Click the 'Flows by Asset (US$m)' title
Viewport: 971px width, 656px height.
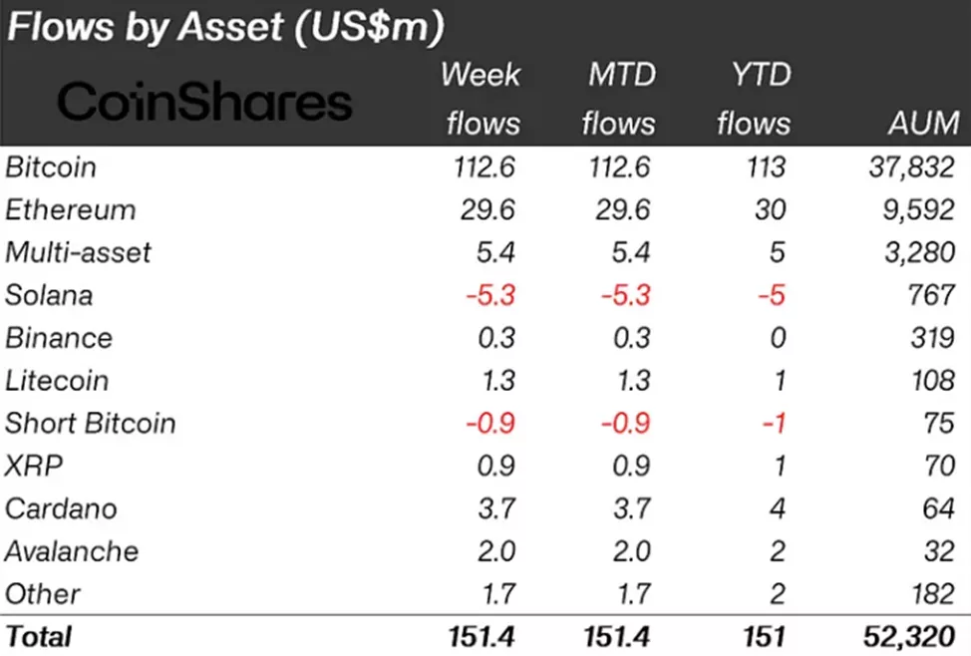point(224,27)
